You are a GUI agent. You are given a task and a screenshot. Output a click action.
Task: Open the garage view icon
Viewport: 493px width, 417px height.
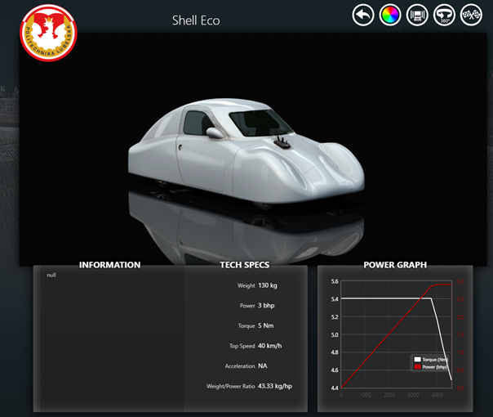click(x=417, y=15)
